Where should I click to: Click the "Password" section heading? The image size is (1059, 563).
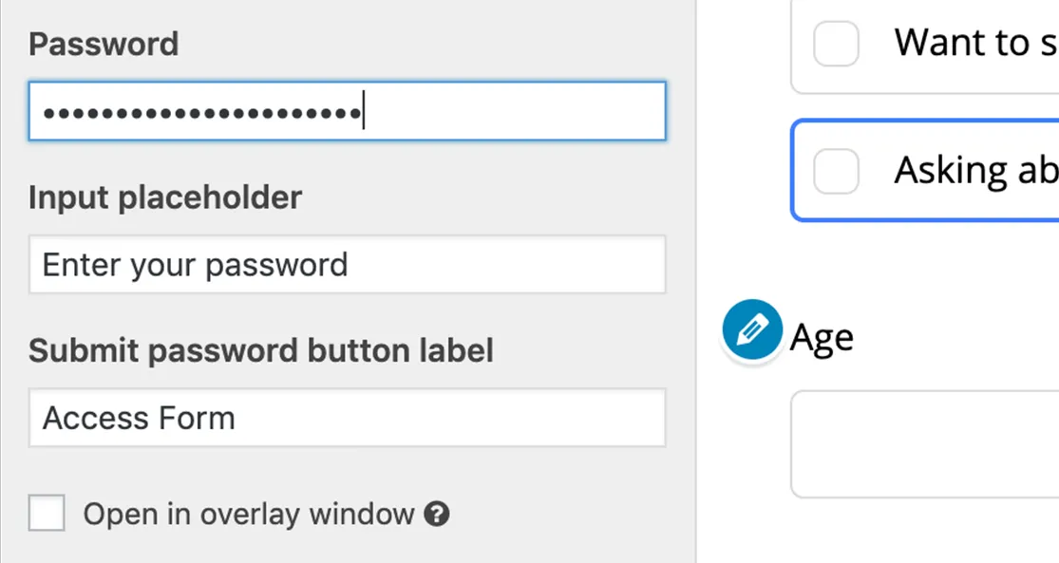point(104,44)
